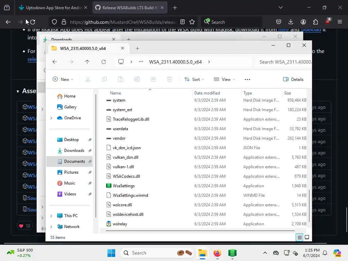Expand the Network tree node
The height and width of the screenshot is (261, 348).
pos(51,227)
